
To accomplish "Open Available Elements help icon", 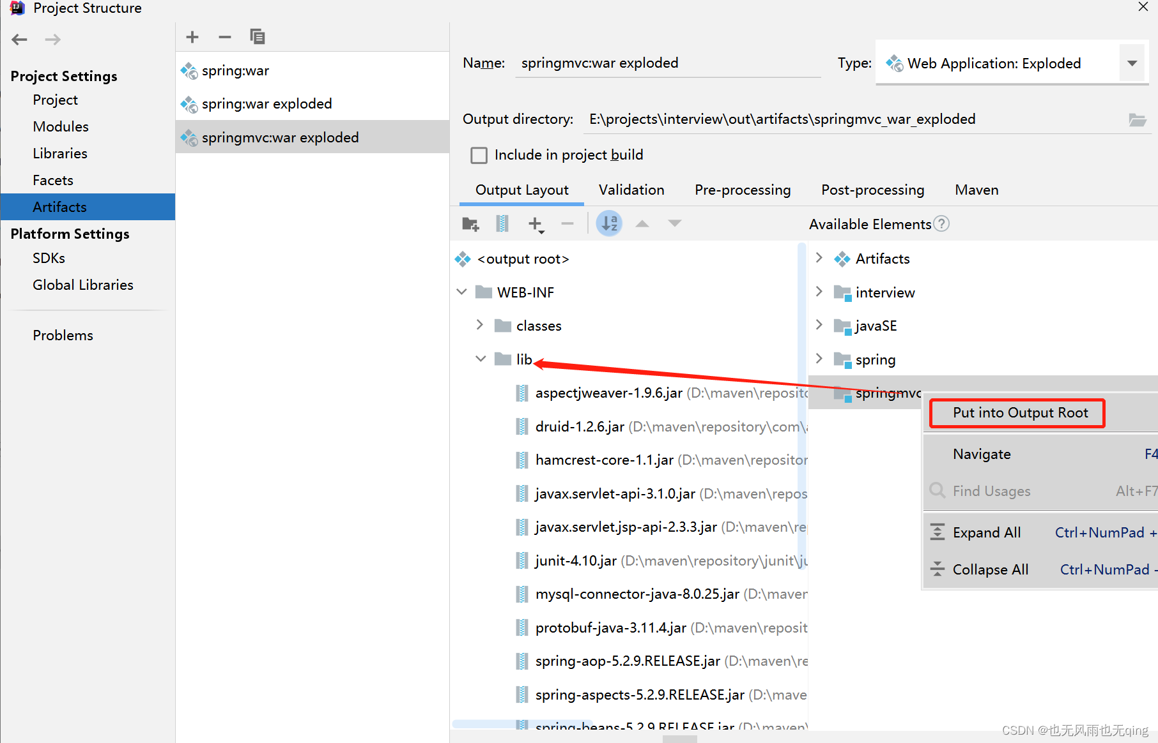I will (941, 224).
